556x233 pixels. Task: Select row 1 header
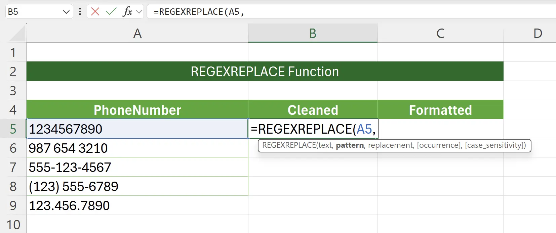[x=13, y=52]
